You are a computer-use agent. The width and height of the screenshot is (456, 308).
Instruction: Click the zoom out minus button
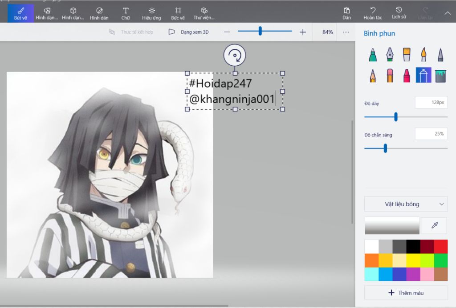(227, 32)
